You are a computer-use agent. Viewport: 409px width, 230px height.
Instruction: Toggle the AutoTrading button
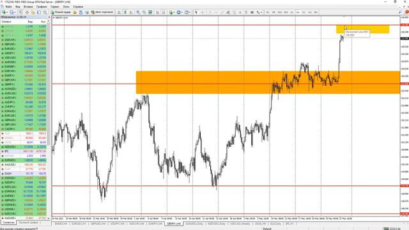coord(102,12)
